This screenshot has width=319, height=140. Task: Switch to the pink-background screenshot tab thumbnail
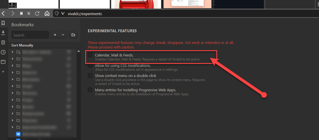click(187, 4)
